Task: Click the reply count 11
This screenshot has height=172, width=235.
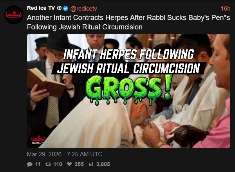Action: click(x=38, y=164)
